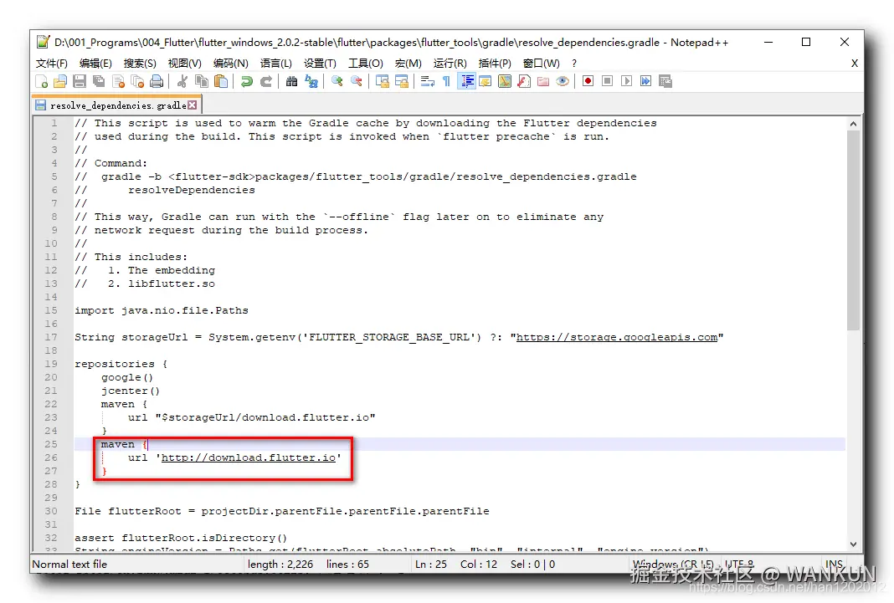Select resolve_dependencies.gradle tab
The width and height of the screenshot is (894, 603).
click(117, 105)
